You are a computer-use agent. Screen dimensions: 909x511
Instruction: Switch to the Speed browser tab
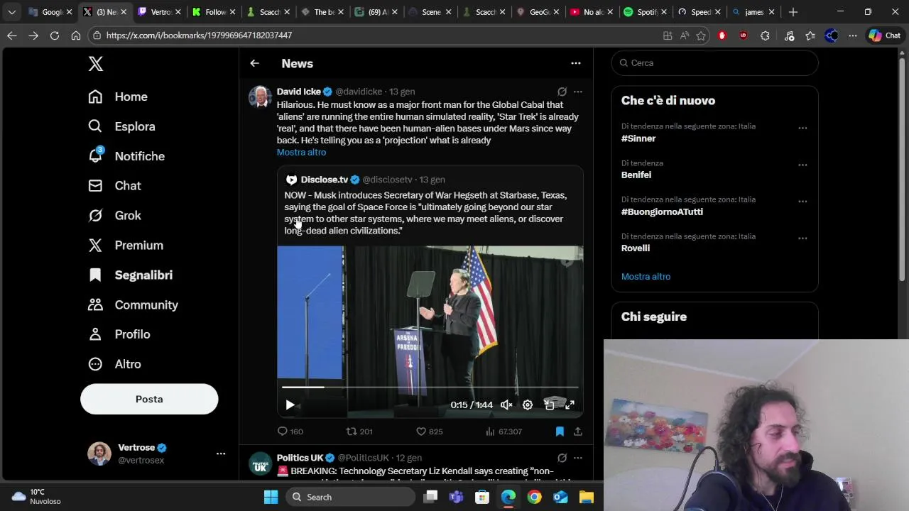pos(698,12)
